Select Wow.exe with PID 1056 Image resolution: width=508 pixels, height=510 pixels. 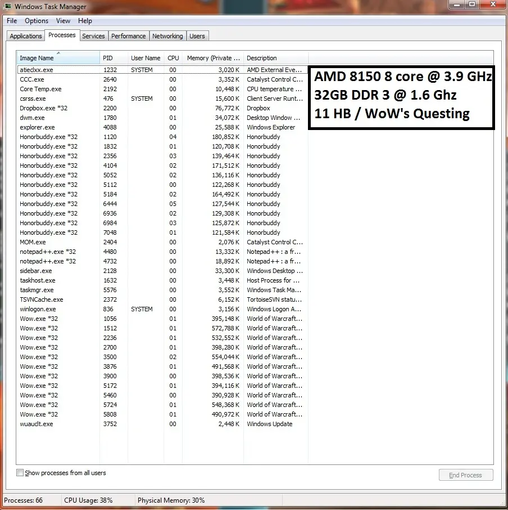(x=162, y=319)
